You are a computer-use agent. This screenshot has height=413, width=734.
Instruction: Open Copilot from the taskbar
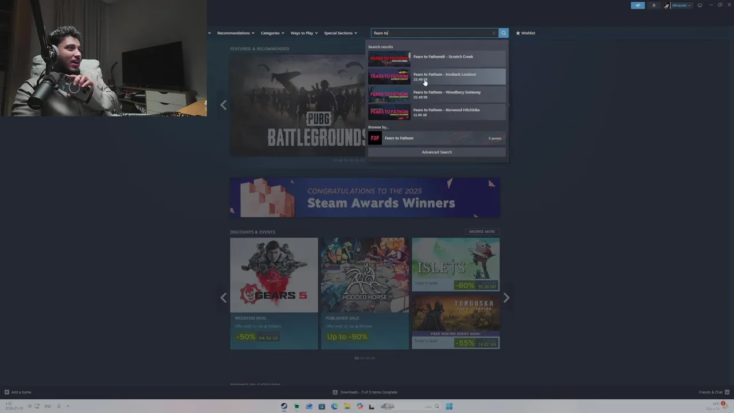click(x=360, y=406)
